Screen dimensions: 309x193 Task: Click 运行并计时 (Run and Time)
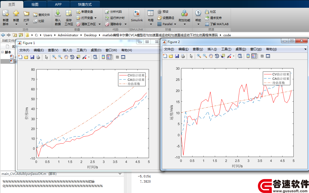coord(115,18)
